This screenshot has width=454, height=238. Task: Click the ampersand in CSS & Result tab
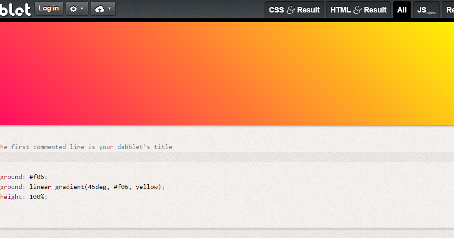pyautogui.click(x=290, y=10)
